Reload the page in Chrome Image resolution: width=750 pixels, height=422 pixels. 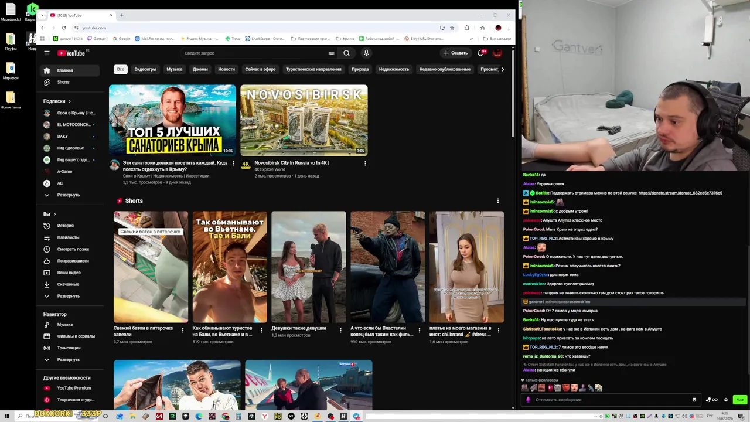coord(64,28)
